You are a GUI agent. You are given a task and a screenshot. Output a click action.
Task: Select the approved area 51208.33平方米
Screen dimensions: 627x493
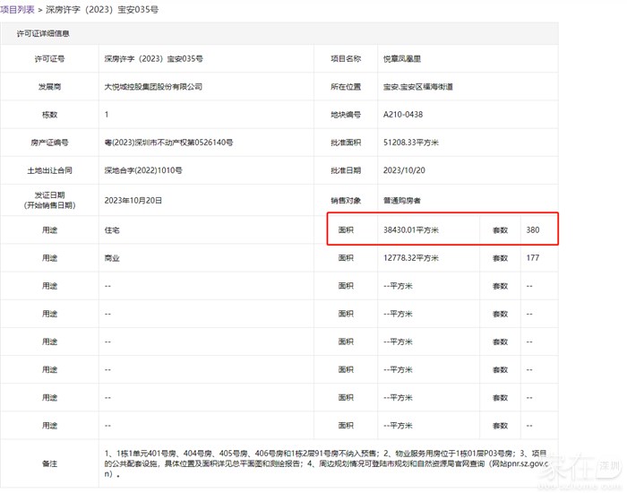(x=414, y=143)
